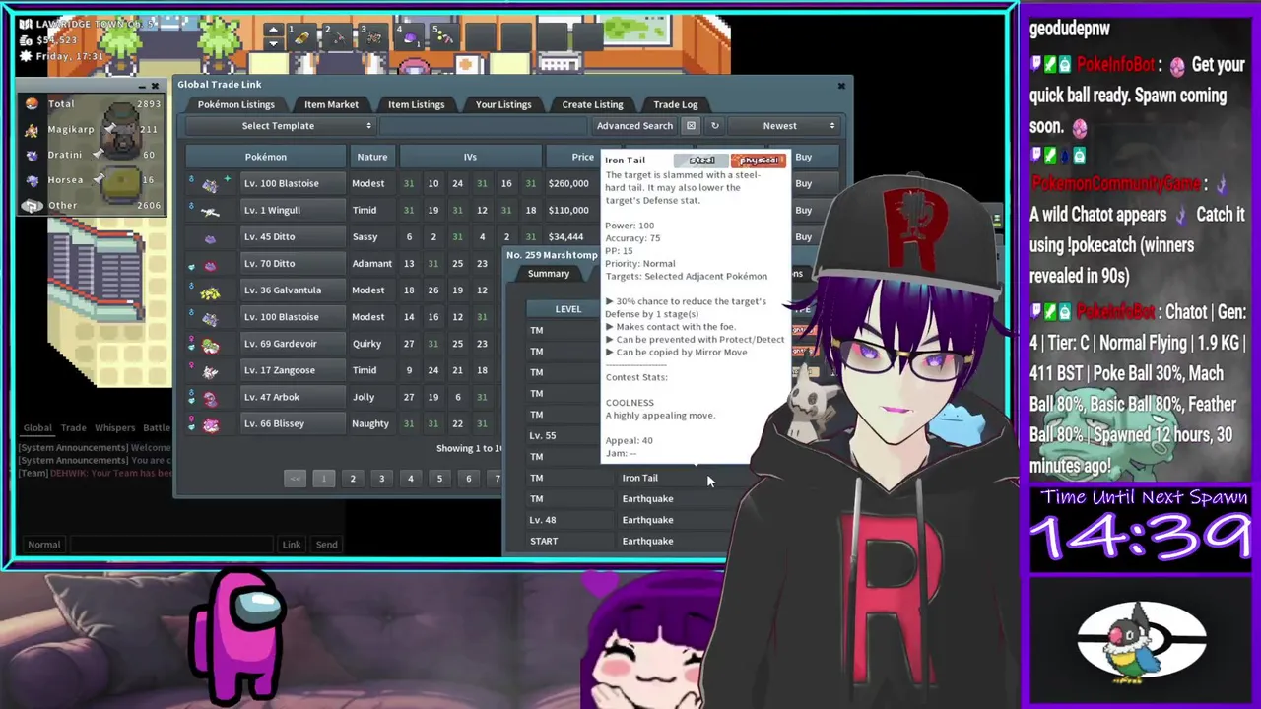This screenshot has height=709, width=1261.
Task: Open the Your Listings tab
Action: tap(503, 104)
